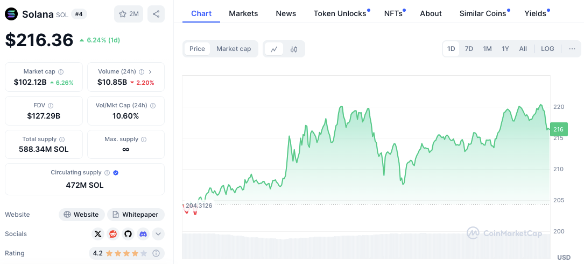584x264 pixels.
Task: Click the 204.3126 opening price marker
Action: [x=199, y=206]
